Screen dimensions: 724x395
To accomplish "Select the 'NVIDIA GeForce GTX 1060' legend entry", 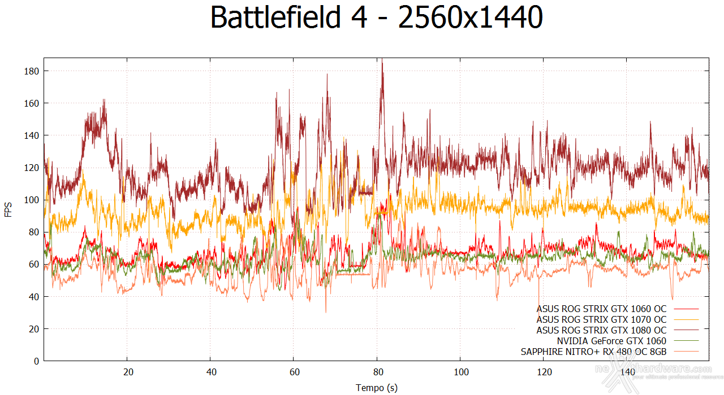I will click(x=611, y=341).
